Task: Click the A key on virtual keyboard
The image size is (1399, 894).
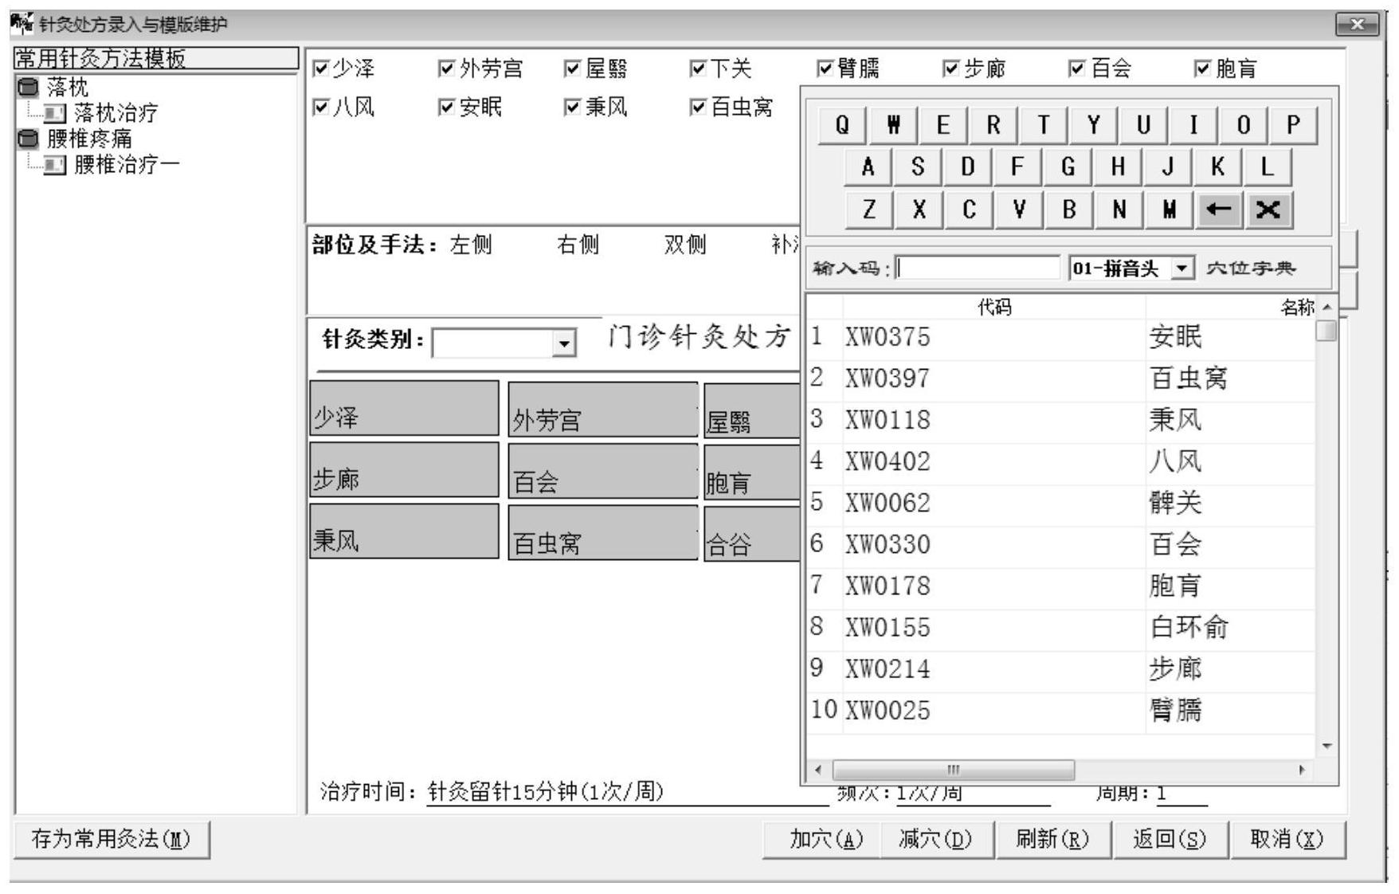Action: point(868,167)
